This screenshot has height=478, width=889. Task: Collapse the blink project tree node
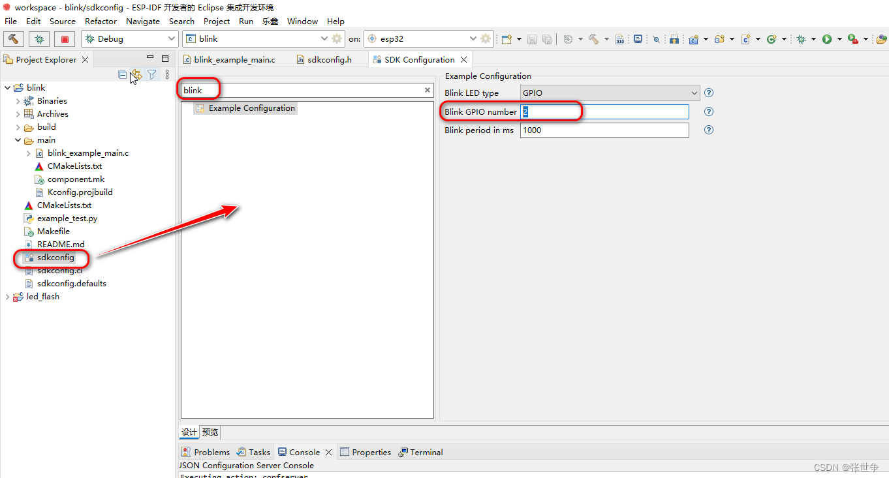8,87
